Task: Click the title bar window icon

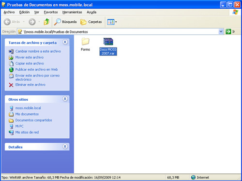Action: point(3,5)
